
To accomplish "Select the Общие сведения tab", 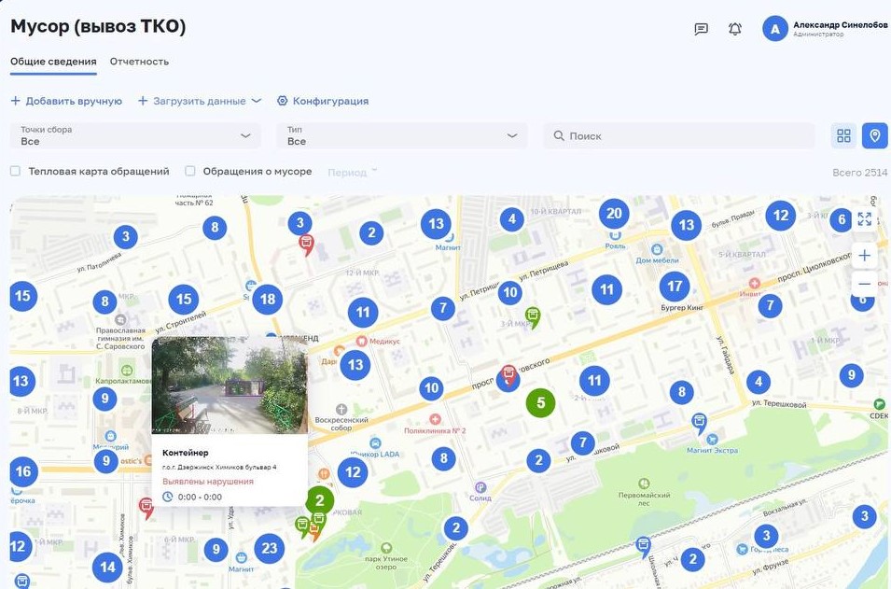I will pos(53,62).
